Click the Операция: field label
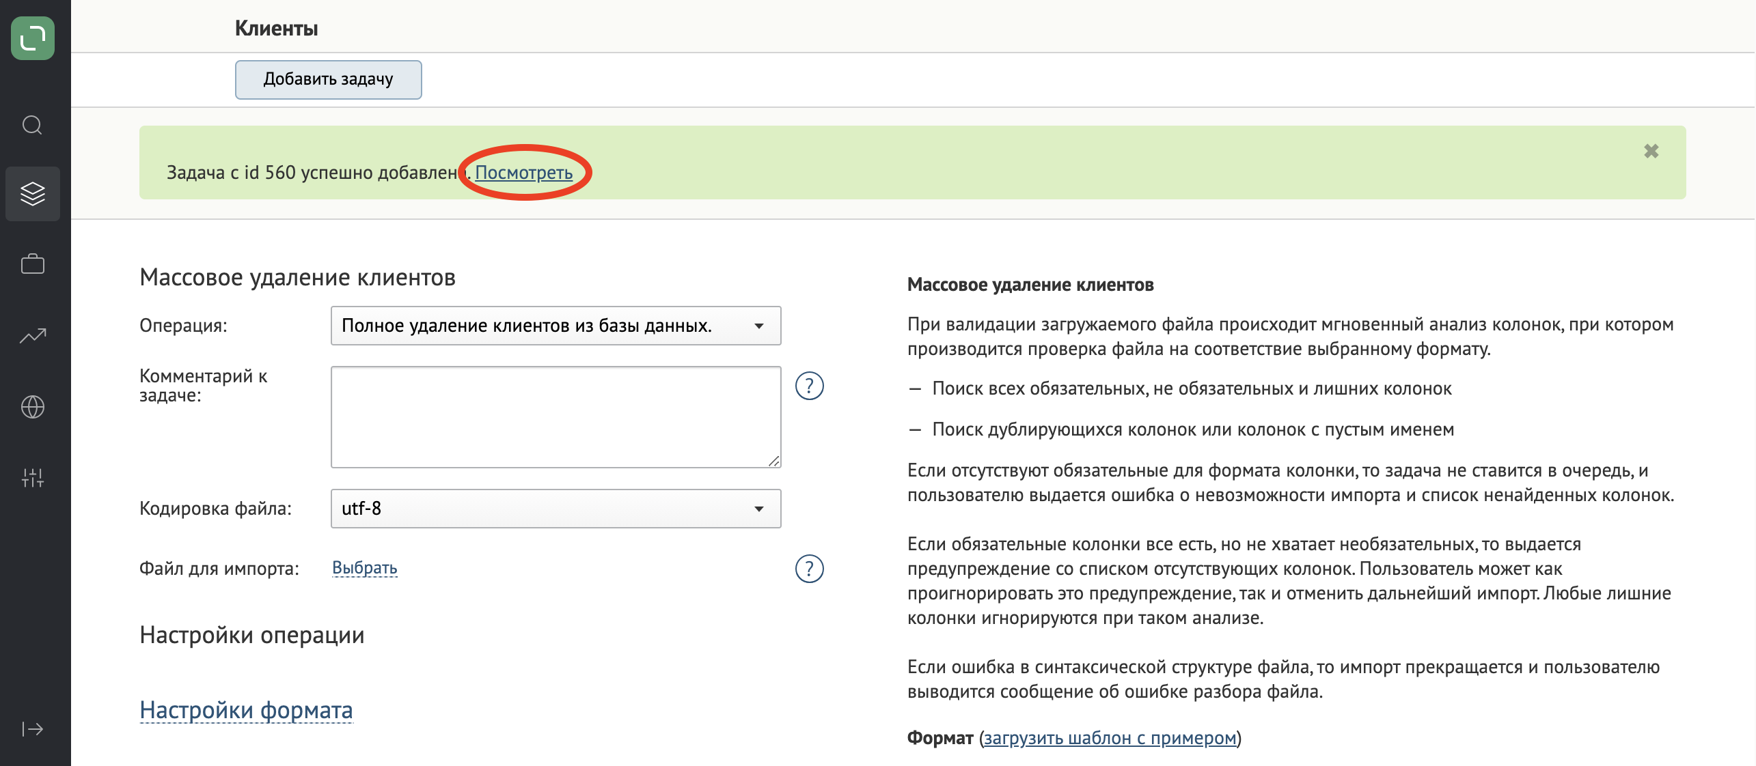The width and height of the screenshot is (1756, 766). pyautogui.click(x=183, y=326)
